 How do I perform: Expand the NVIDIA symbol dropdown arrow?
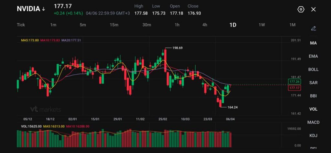tap(43, 9)
